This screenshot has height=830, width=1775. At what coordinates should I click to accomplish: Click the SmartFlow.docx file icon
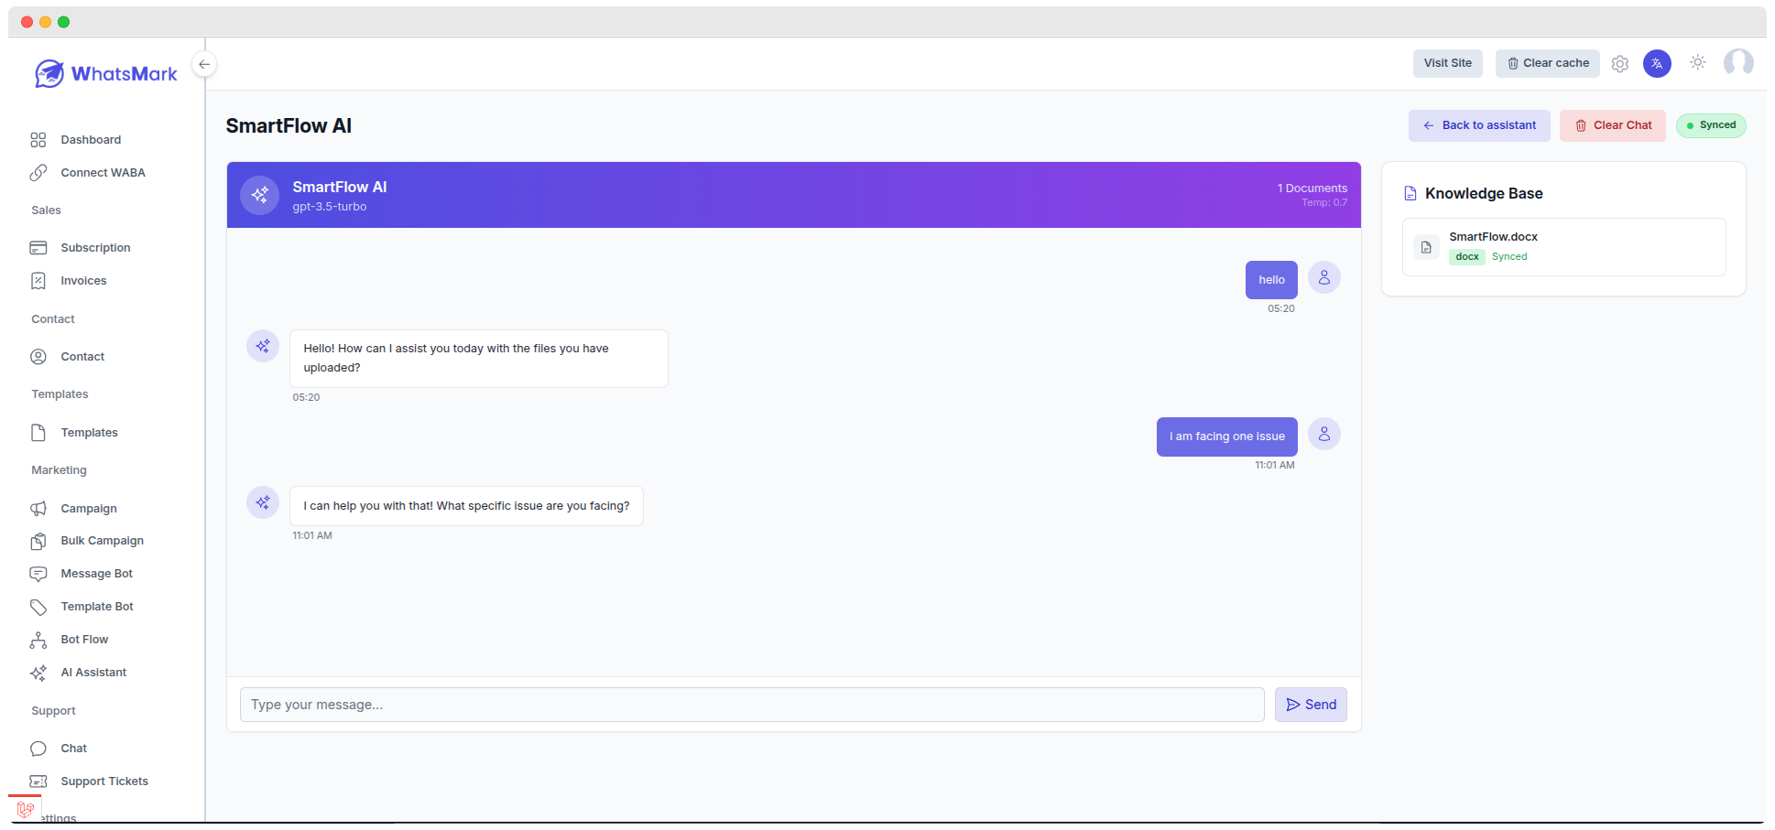click(x=1426, y=247)
